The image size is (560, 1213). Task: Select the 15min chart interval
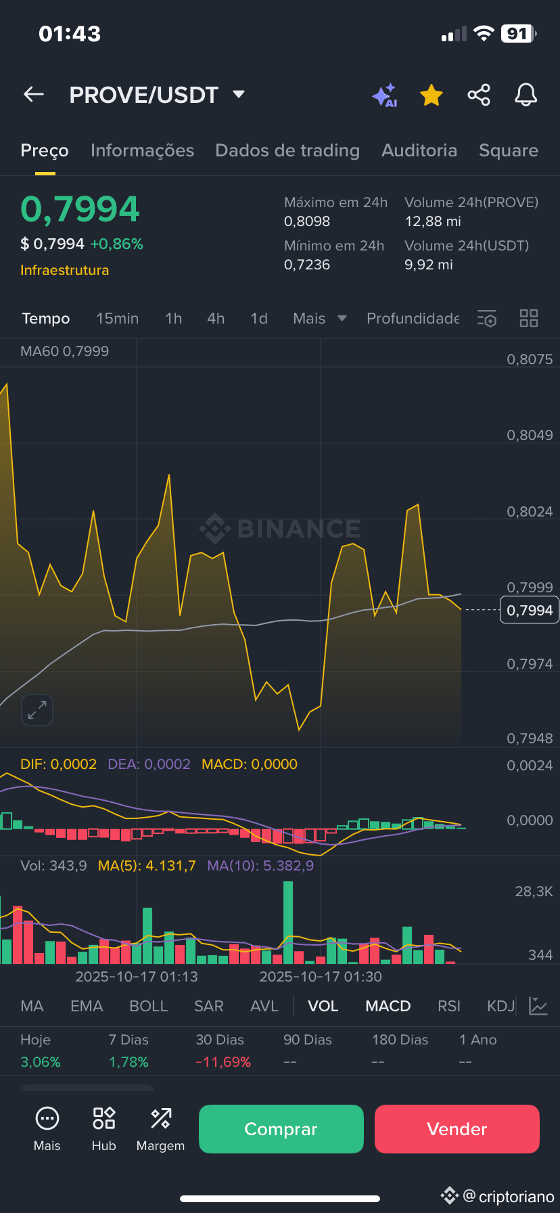pyautogui.click(x=117, y=318)
